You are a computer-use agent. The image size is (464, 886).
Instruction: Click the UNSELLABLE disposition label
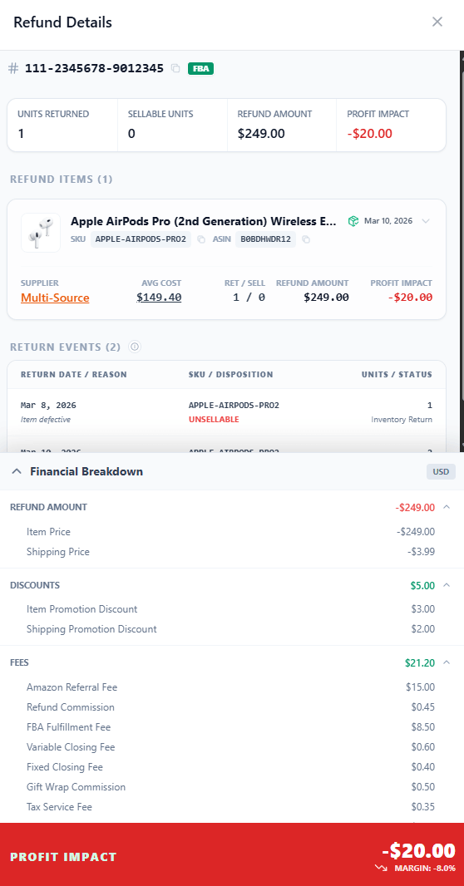pos(214,419)
